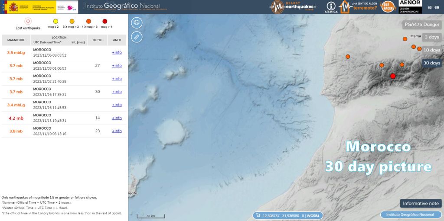The height and width of the screenshot is (221, 444).
Task: Select the 10 days time filter
Action: pos(431,50)
